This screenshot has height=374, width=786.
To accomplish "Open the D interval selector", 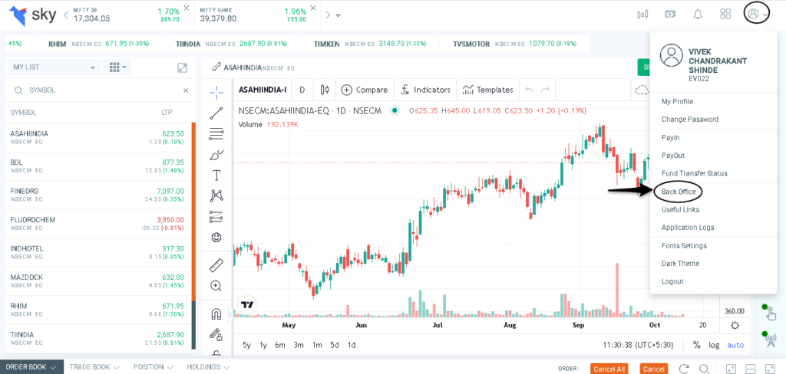I will pyautogui.click(x=302, y=90).
